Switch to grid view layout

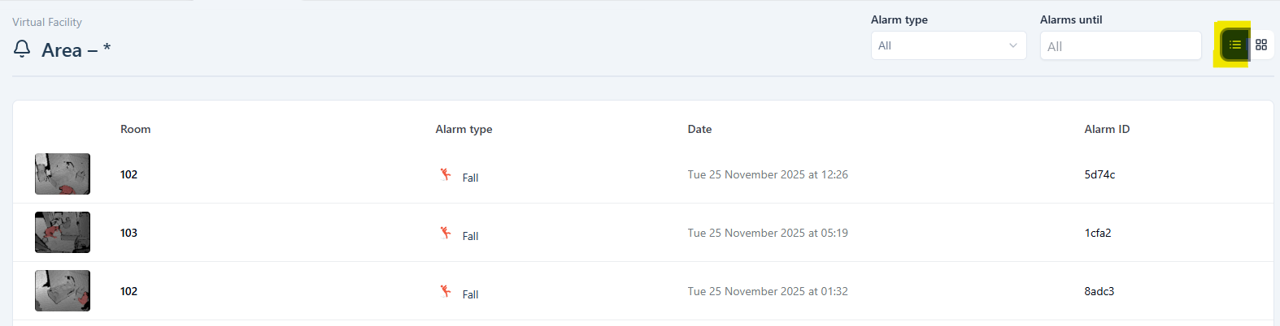coord(1261,45)
